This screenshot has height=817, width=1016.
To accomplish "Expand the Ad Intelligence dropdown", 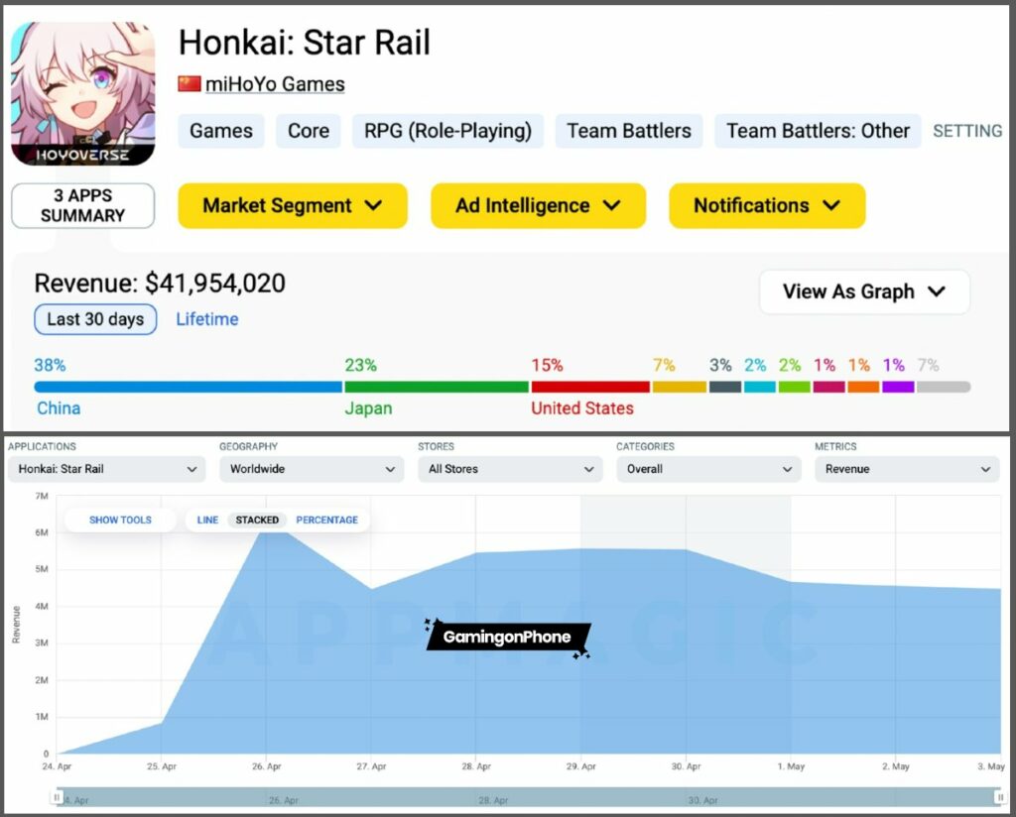I will coord(538,206).
